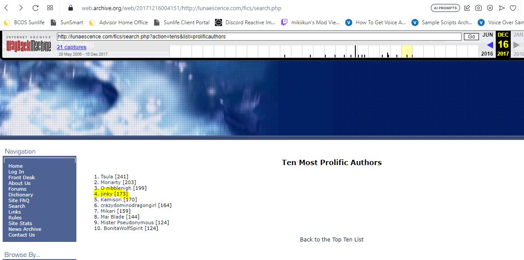Click Back to the Top Ten List

pos(332,239)
